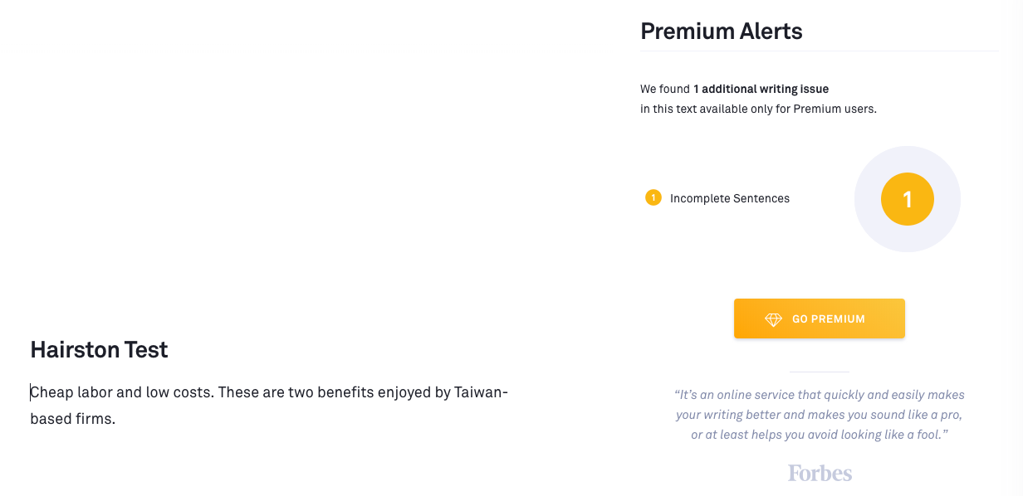Click the Forbes logo
1023x496 pixels.
click(820, 473)
